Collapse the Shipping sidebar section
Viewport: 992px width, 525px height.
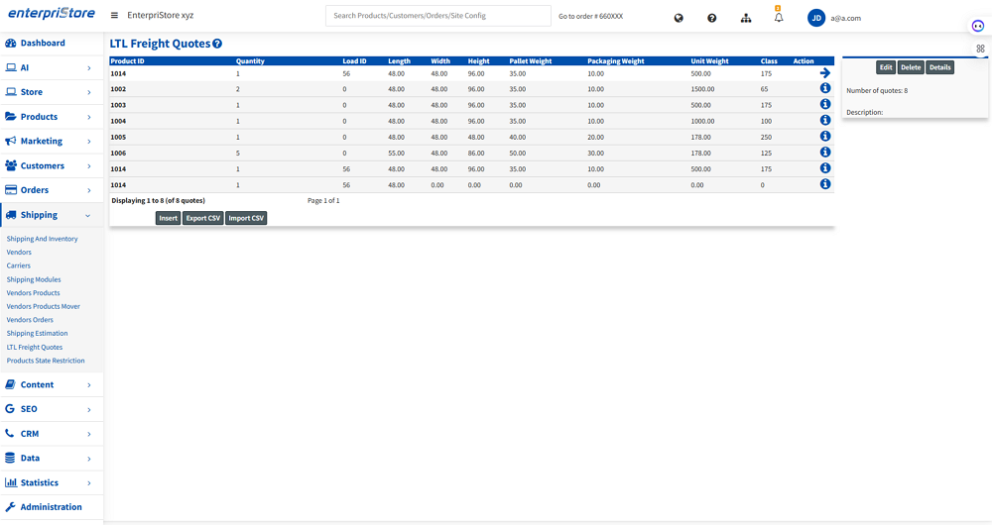52,215
